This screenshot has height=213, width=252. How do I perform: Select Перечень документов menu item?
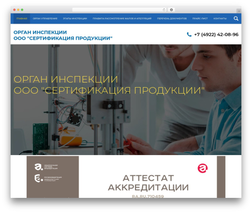point(172,19)
